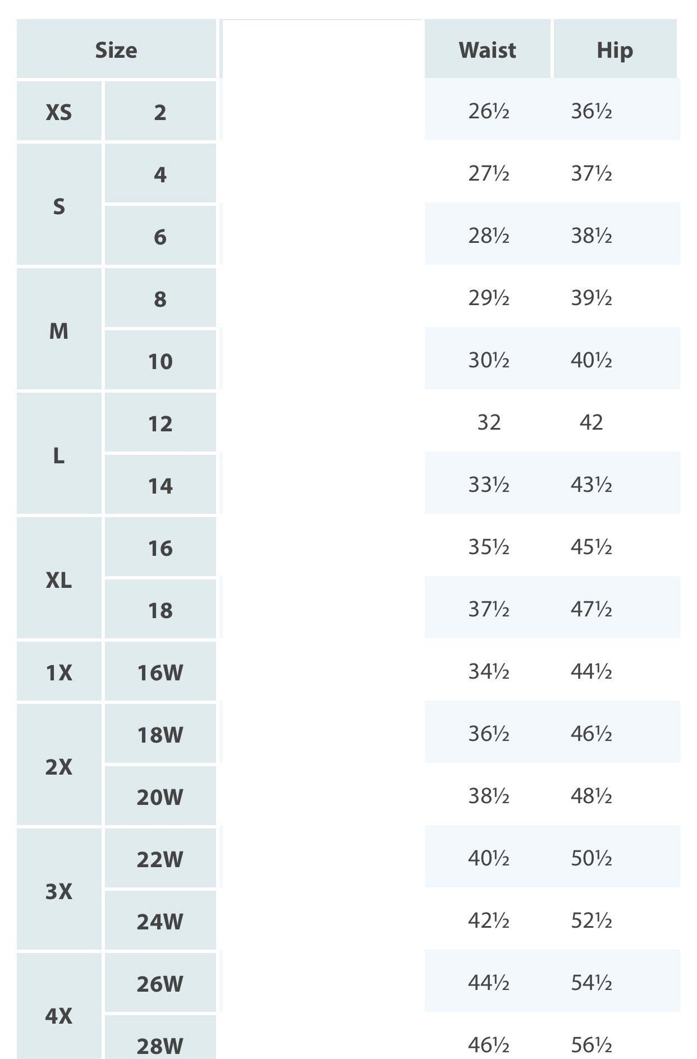Select the M size label cell
The image size is (697, 1059).
click(59, 330)
